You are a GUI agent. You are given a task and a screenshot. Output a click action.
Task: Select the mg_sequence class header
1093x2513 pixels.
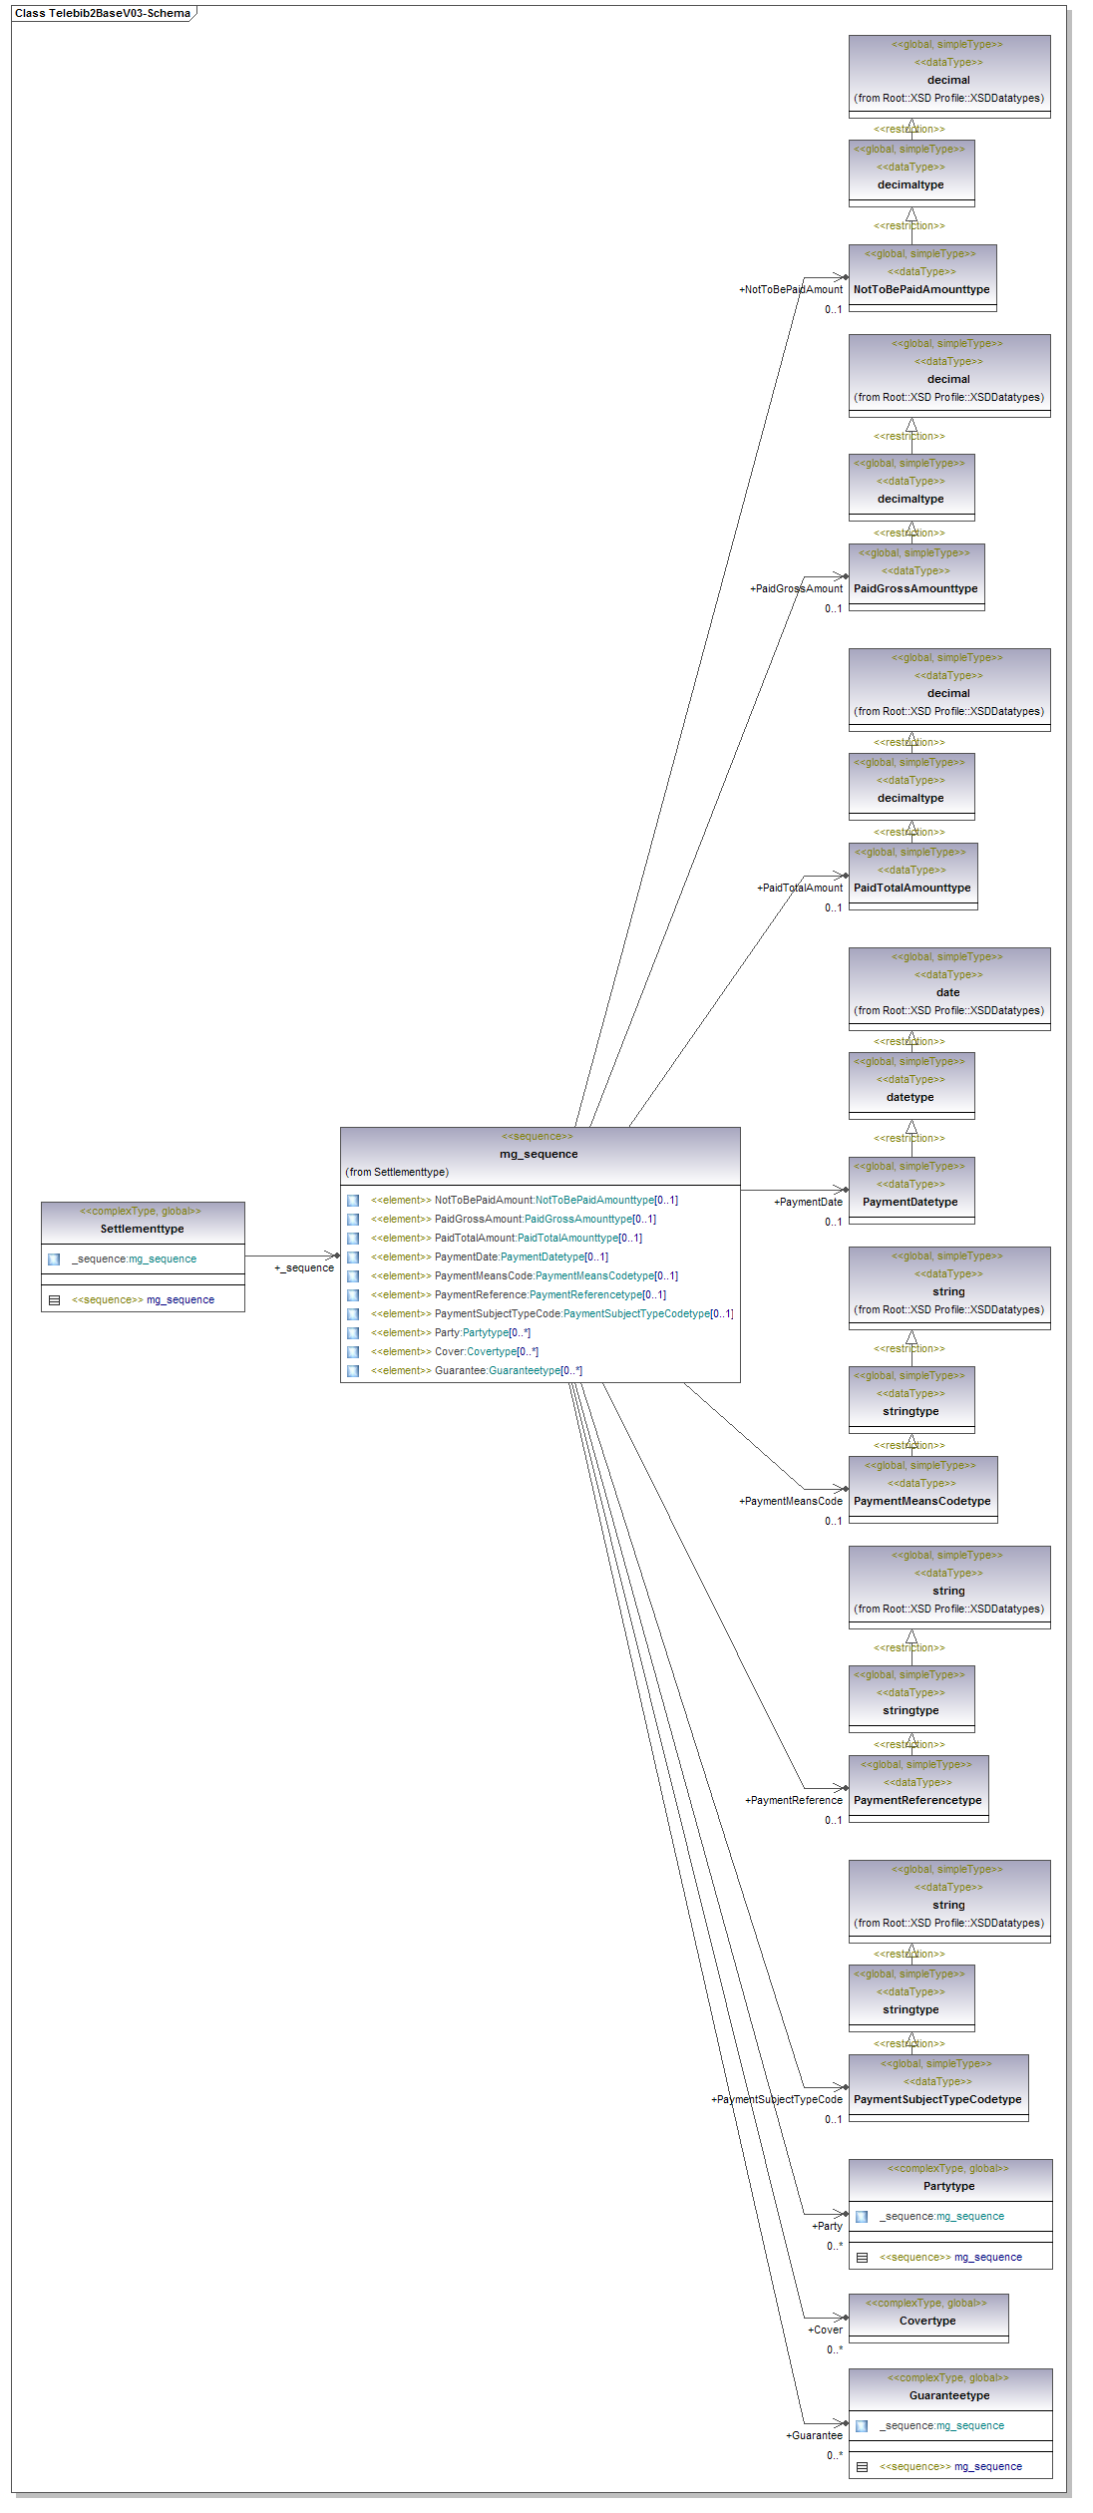click(x=539, y=1154)
